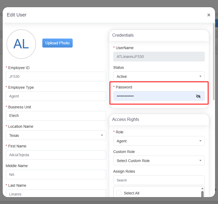Click the dialog's vertical scrollbar
The image size is (218, 204).
[x=213, y=61]
